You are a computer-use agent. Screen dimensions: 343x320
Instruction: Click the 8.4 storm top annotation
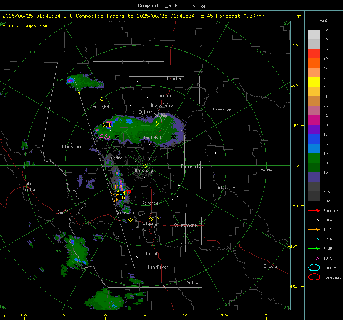point(121,193)
